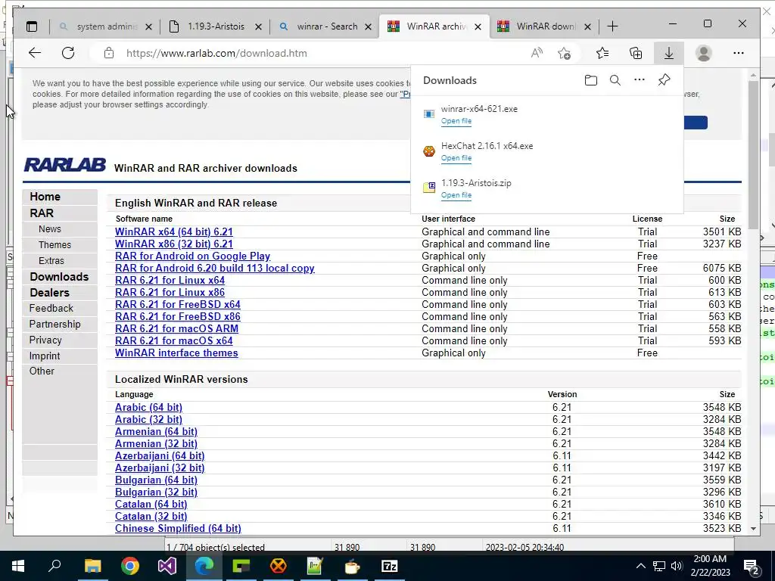This screenshot has width=775, height=581.
Task: Toggle the Downloads toolbar button
Action: tap(669, 53)
